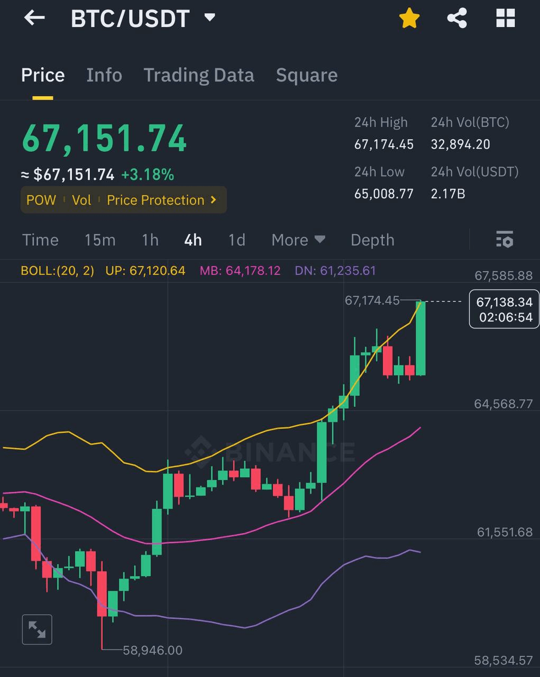This screenshot has width=540, height=677.
Task: Select the Time chart interval
Action: point(40,240)
